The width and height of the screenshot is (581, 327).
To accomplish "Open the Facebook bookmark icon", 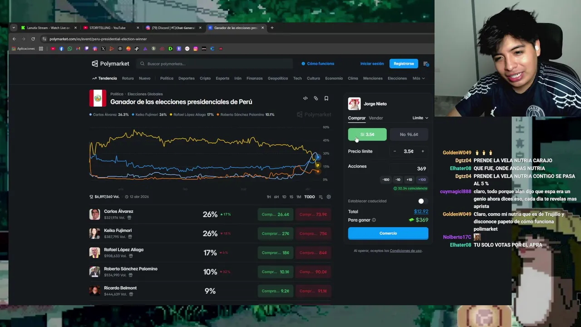I will click(61, 49).
